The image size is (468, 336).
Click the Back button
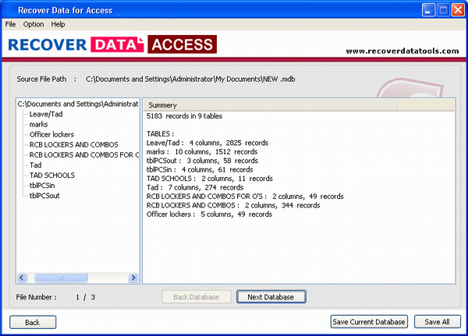[32, 322]
